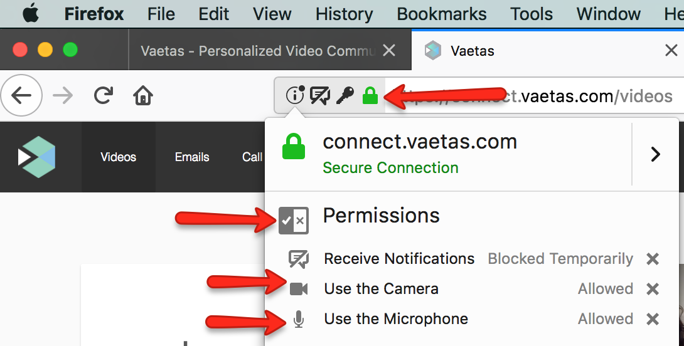Open the History menu
This screenshot has height=346, width=684.
click(344, 14)
